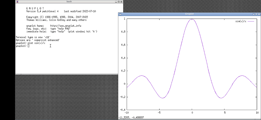The width and height of the screenshot is (261, 120).
Task: Open the bash window X menu icon
Action: pyautogui.click(x=17, y=2)
